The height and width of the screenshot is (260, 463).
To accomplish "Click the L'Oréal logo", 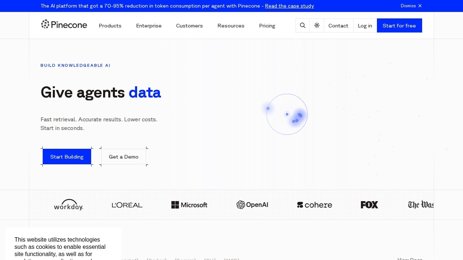I will tap(127, 205).
